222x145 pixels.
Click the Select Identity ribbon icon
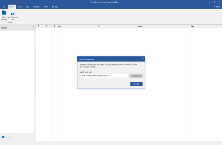coord(4,15)
